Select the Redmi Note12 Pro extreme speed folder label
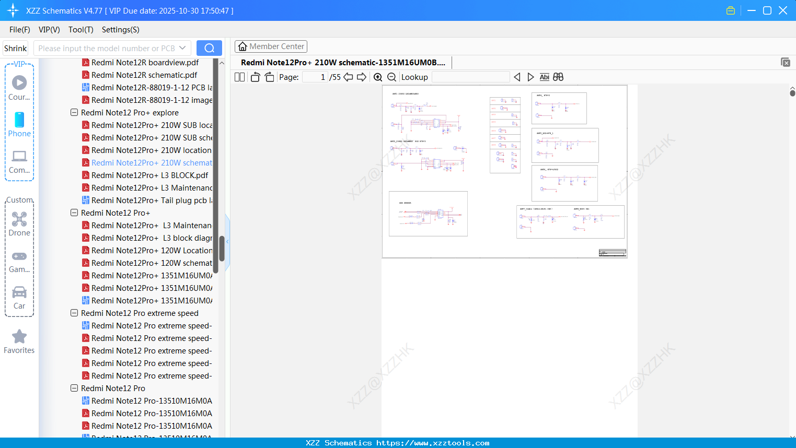The height and width of the screenshot is (448, 796). tap(140, 313)
